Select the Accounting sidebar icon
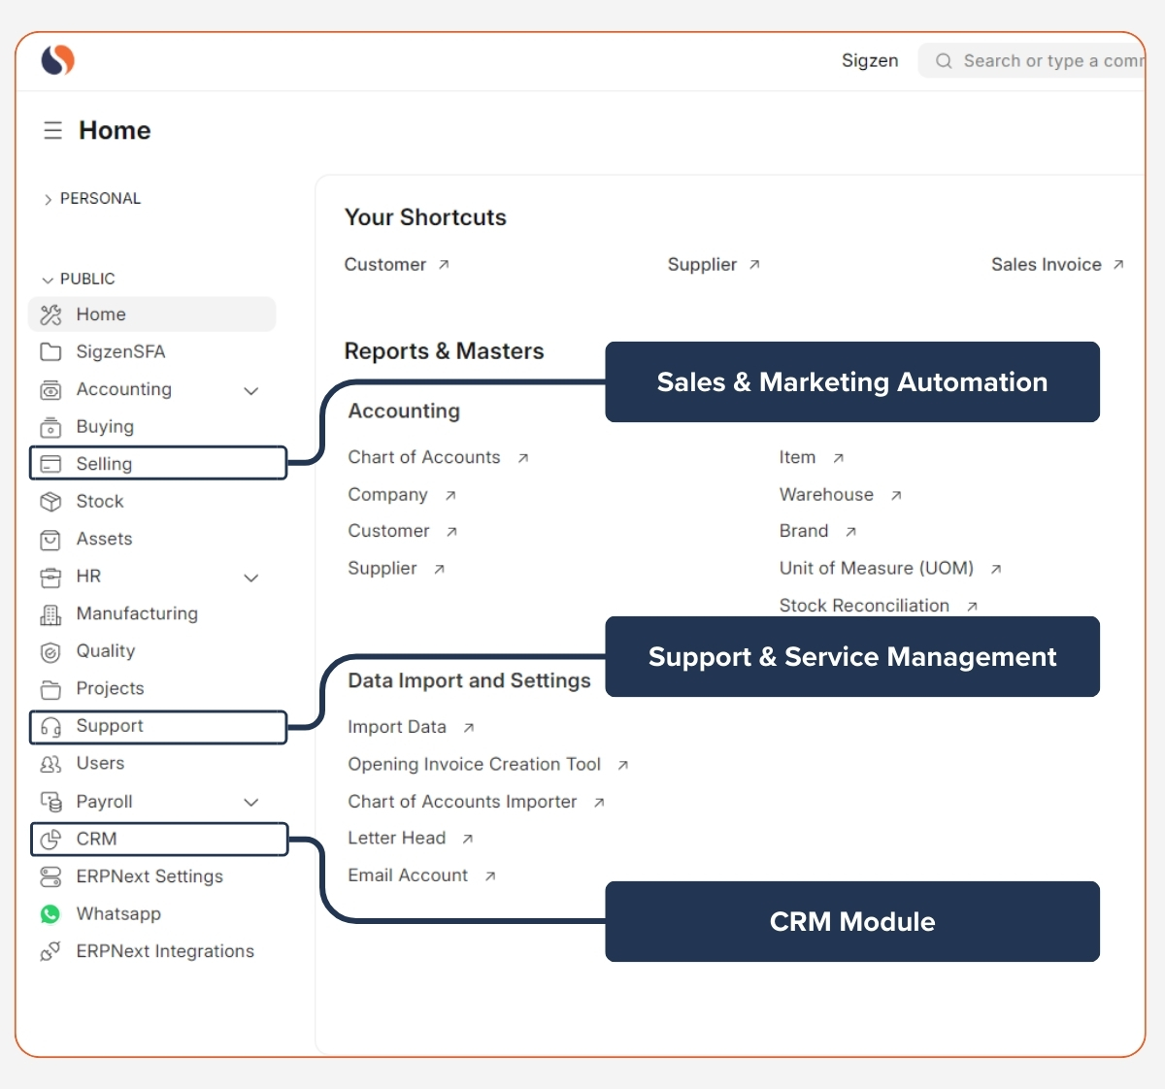1165x1089 pixels. (50, 389)
